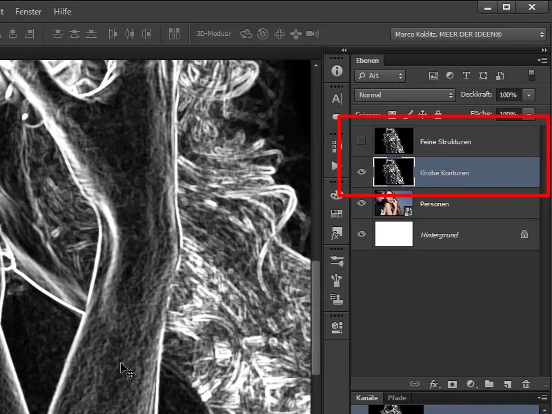Distribute layers by left edges
The height and width of the screenshot is (414, 552).
(112, 34)
